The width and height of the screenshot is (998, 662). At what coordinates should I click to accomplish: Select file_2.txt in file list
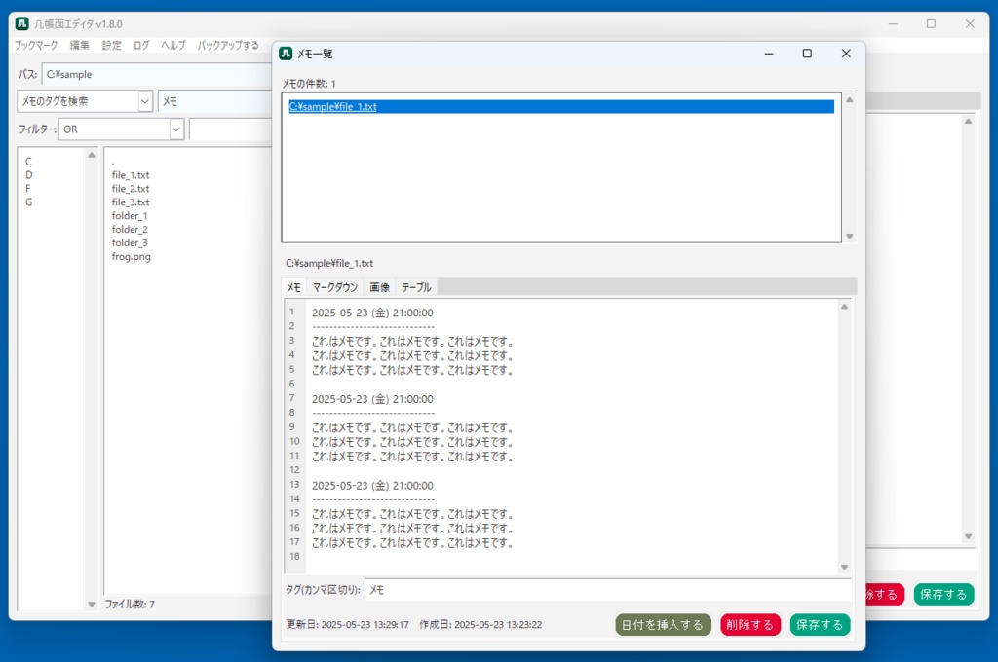pyautogui.click(x=131, y=188)
